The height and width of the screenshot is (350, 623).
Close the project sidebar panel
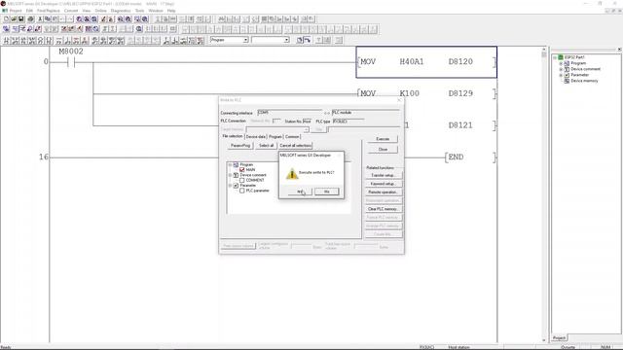click(x=619, y=50)
